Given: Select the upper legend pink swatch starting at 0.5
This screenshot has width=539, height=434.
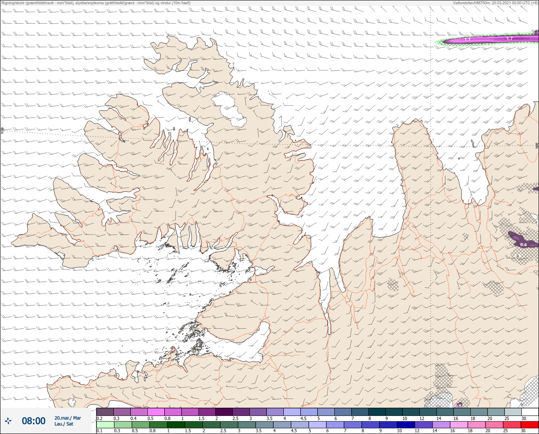Looking at the screenshot, I should (156, 412).
